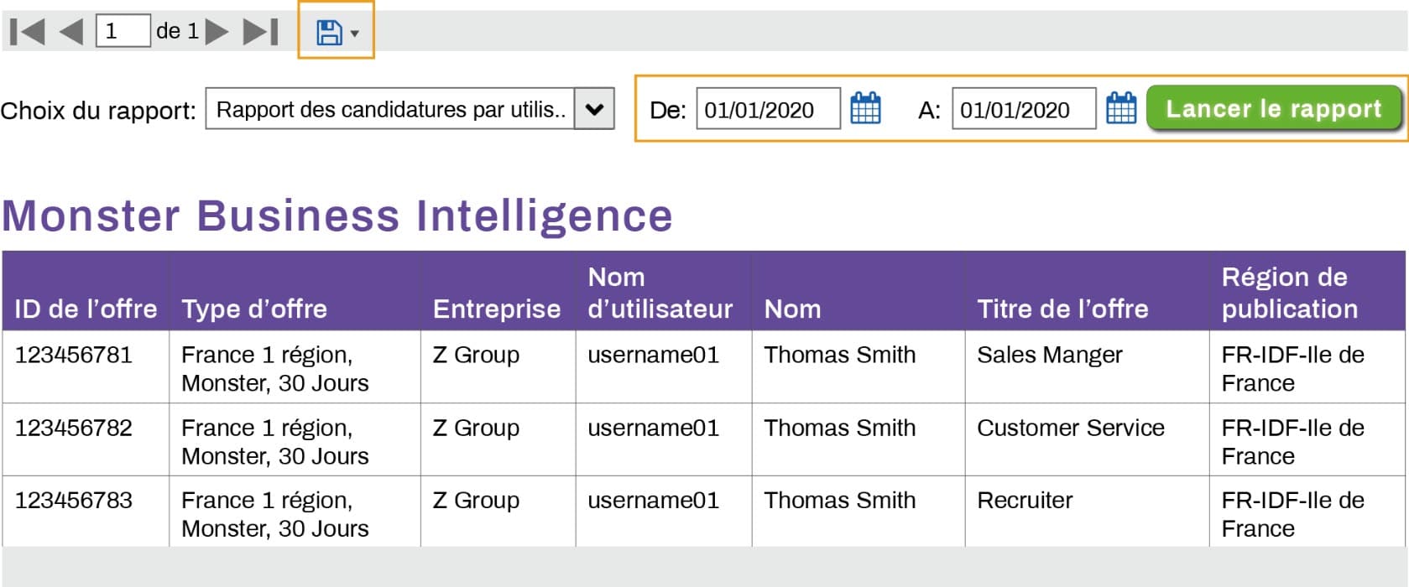Viewport: 1409px width, 587px height.
Task: Click the Recruiter offer title
Action: (x=1025, y=500)
